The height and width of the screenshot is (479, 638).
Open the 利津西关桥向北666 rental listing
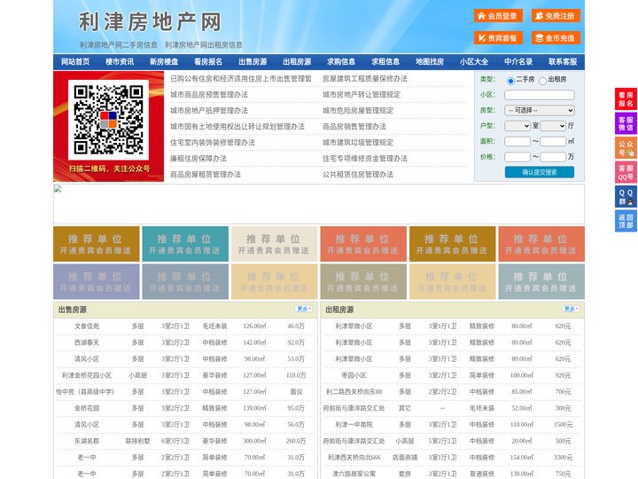tap(354, 458)
